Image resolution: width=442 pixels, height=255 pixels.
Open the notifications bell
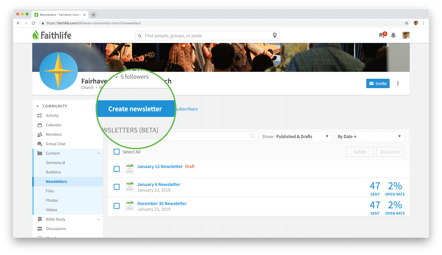pos(393,35)
